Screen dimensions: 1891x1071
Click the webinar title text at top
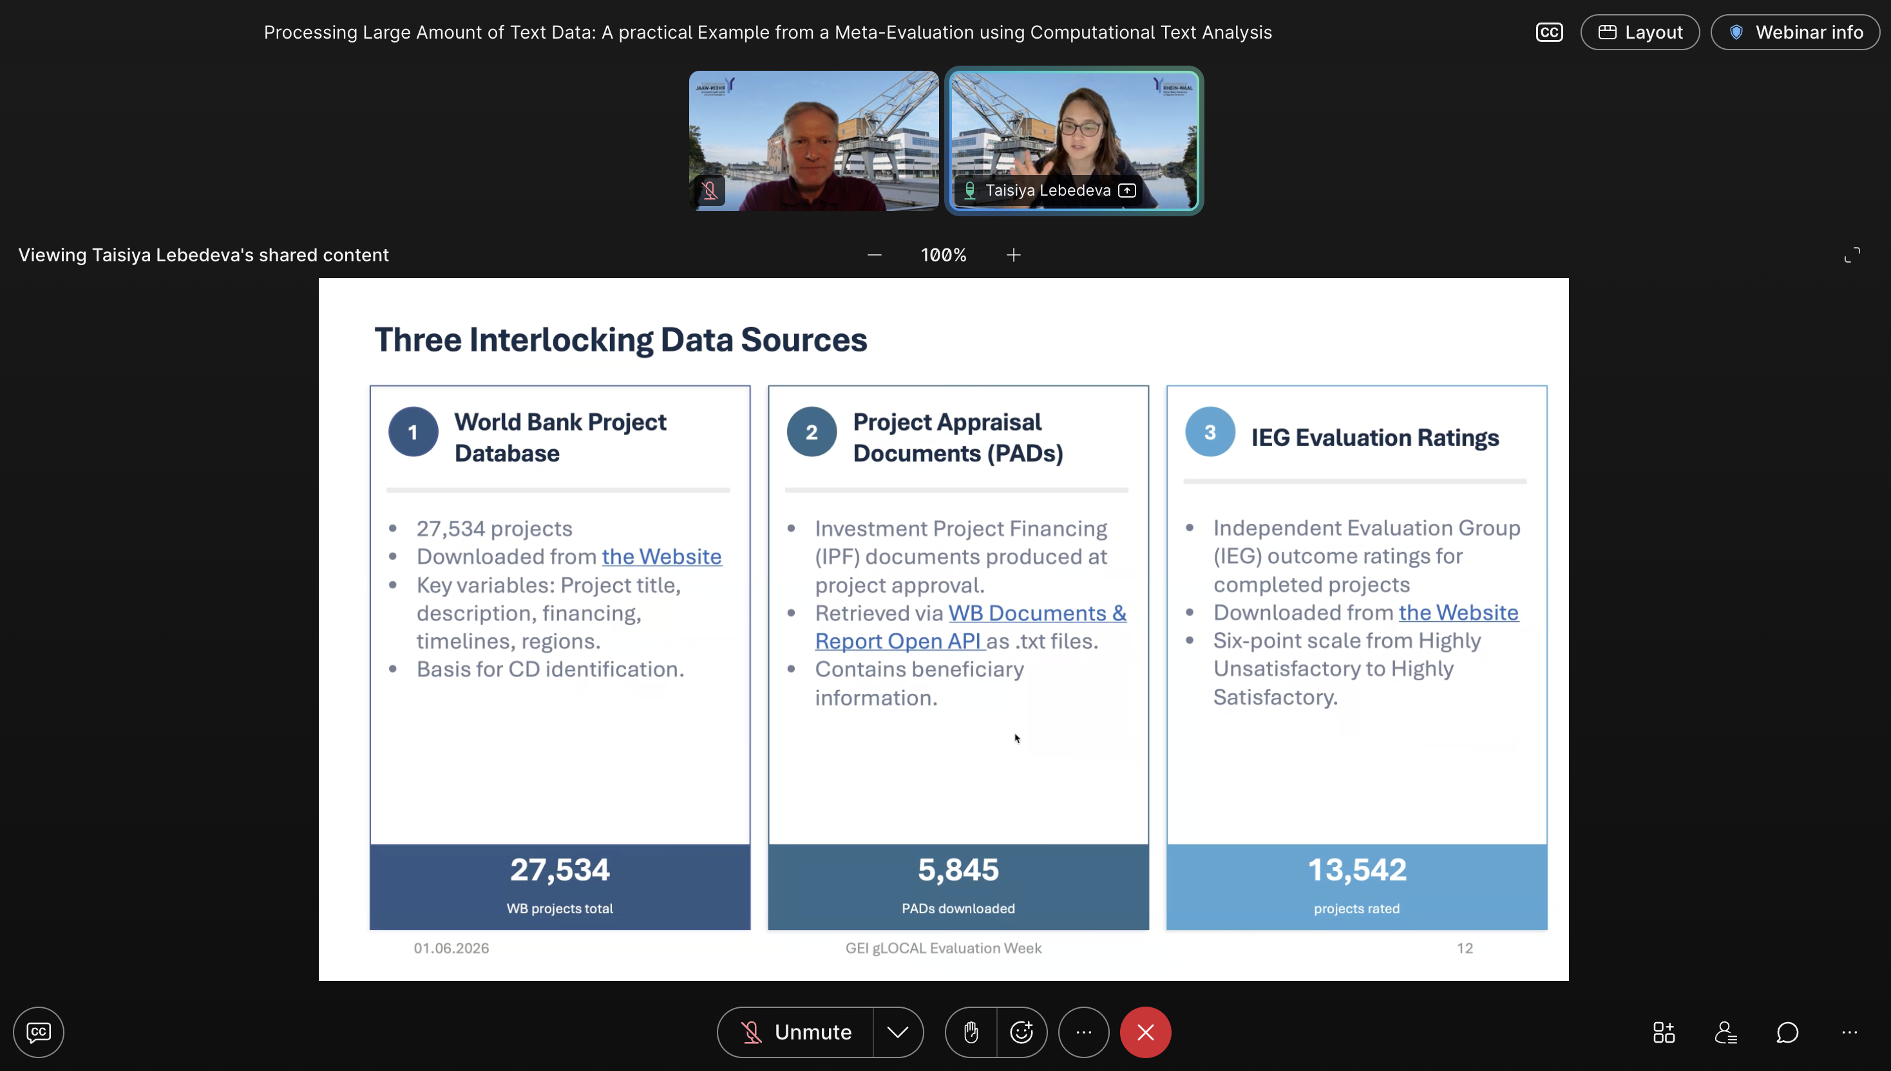click(768, 32)
